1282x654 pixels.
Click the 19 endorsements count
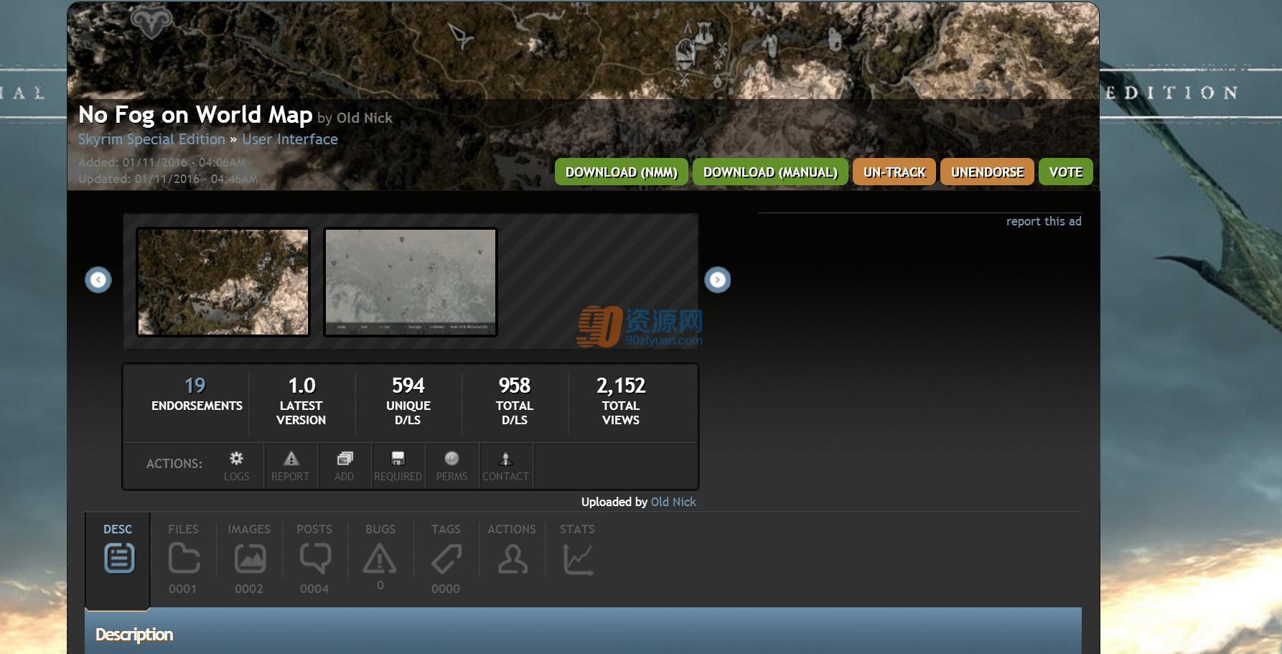[195, 386]
